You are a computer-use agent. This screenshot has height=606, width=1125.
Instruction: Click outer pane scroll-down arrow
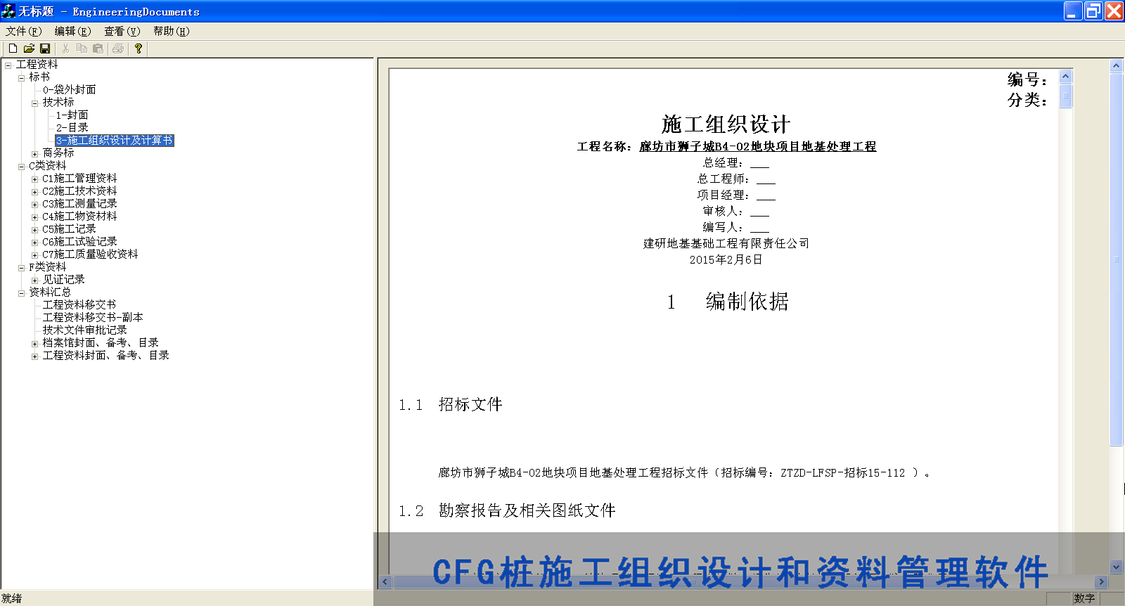1116,567
